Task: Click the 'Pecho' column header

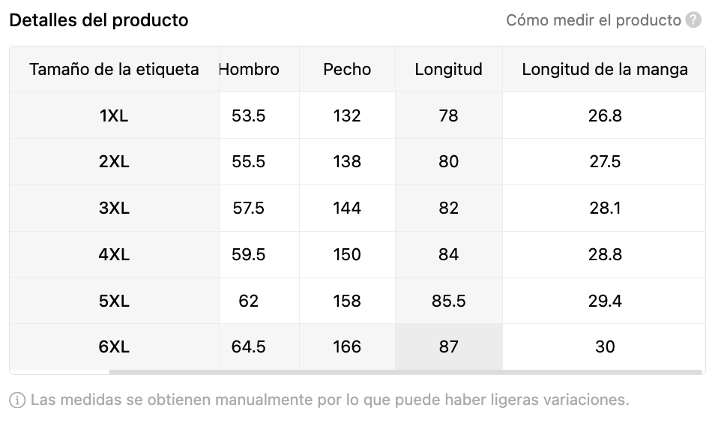Action: (347, 70)
